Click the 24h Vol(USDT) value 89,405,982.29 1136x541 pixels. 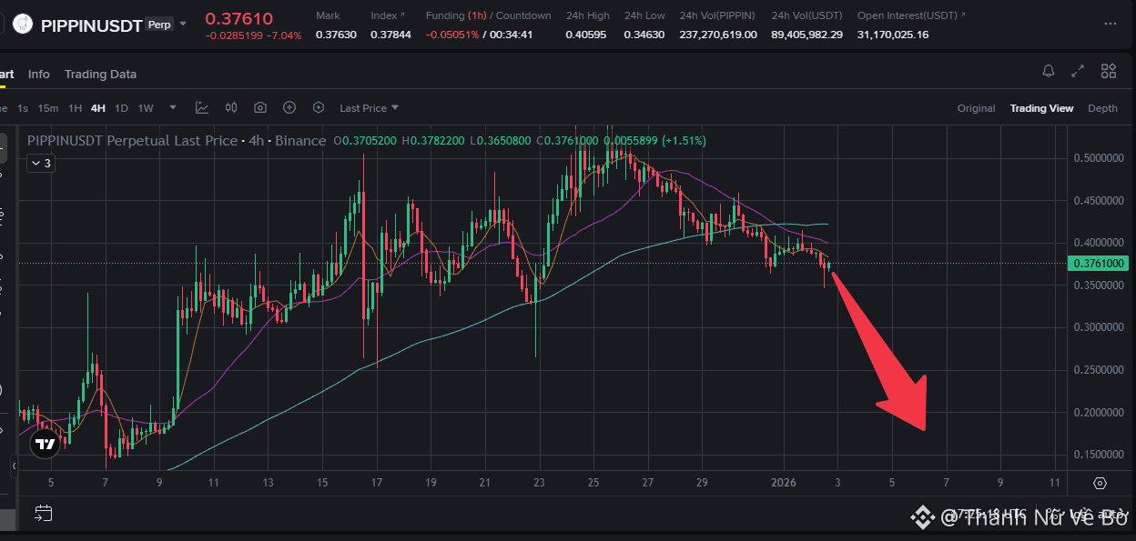tap(807, 35)
